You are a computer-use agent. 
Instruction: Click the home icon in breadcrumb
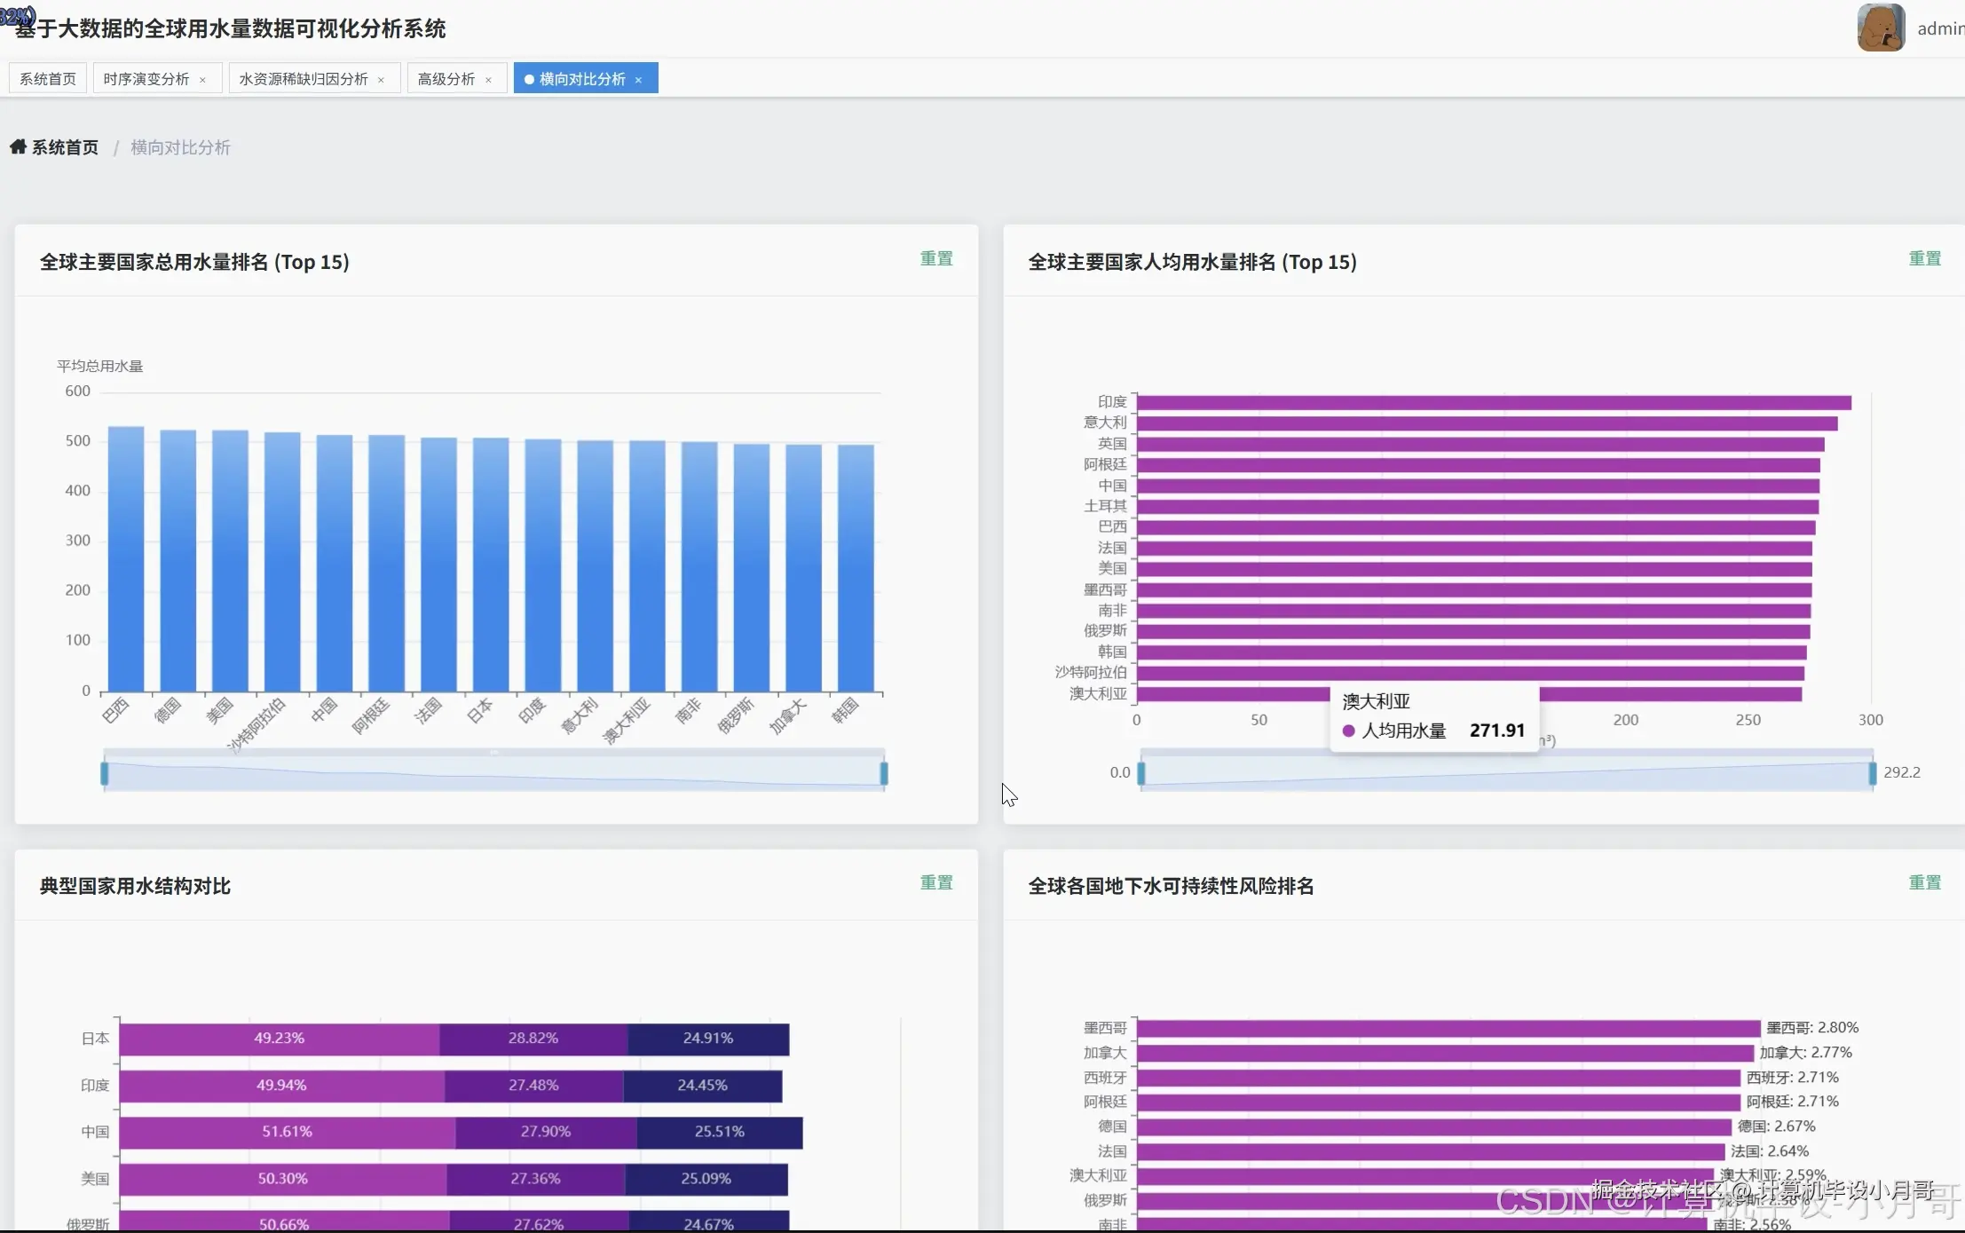[x=18, y=146]
